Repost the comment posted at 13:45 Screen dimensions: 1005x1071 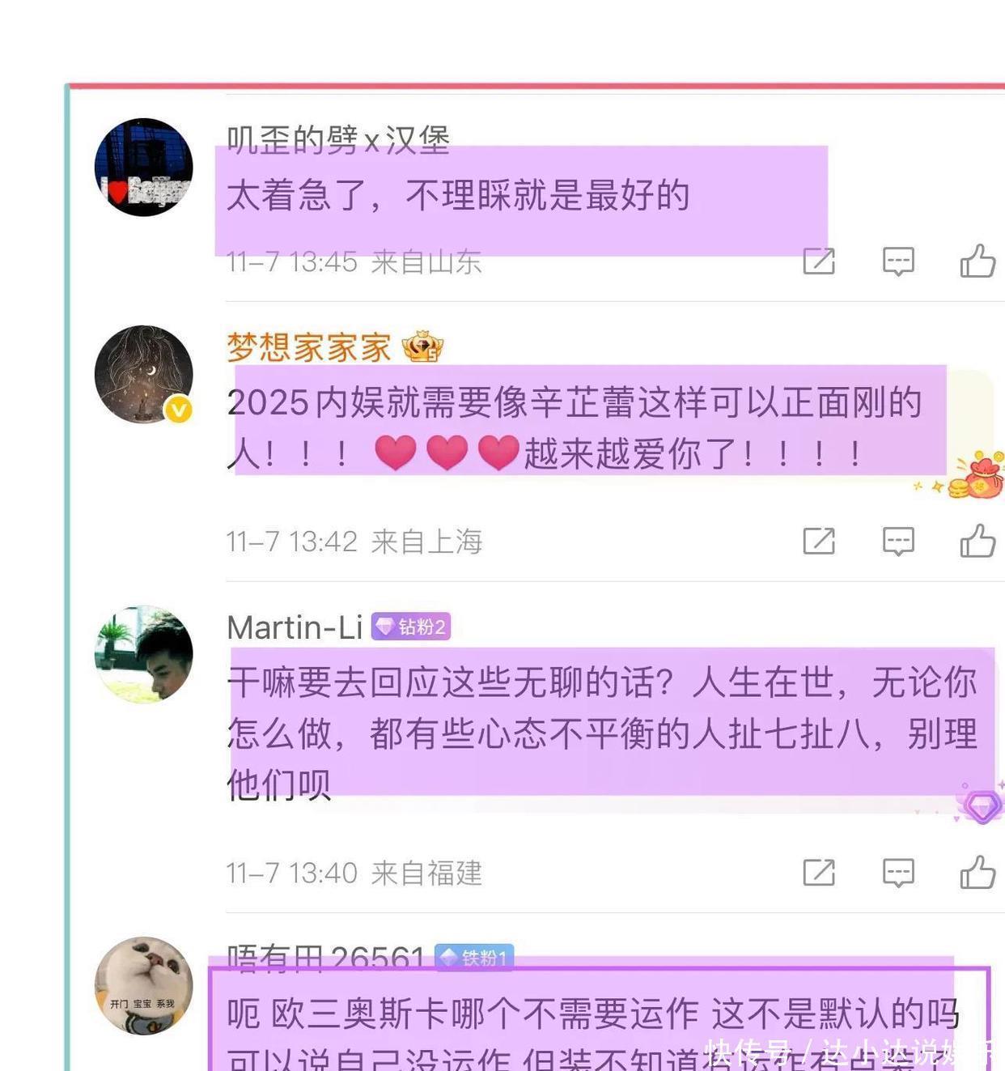coord(819,261)
